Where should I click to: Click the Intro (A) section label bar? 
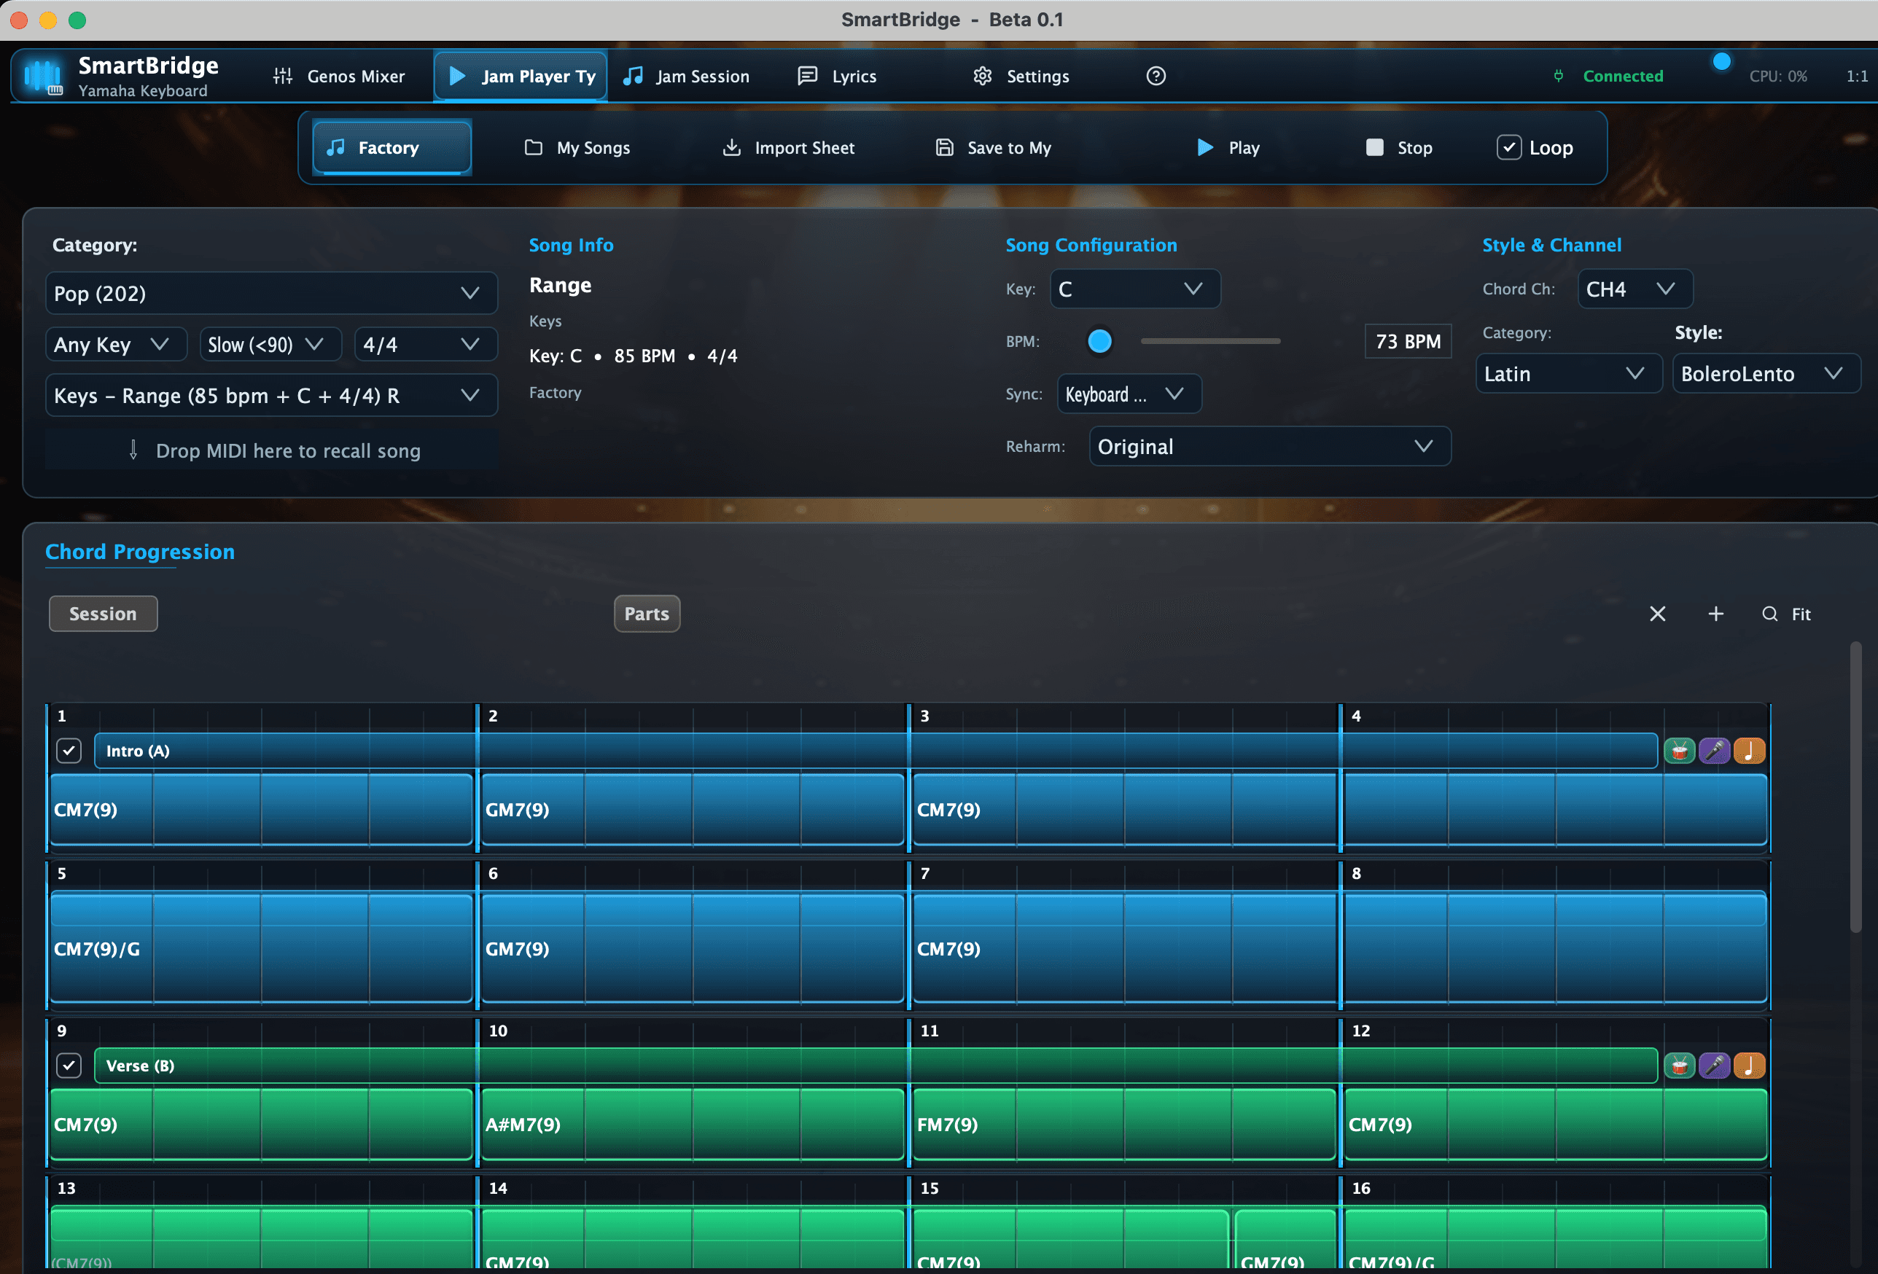[x=876, y=751]
